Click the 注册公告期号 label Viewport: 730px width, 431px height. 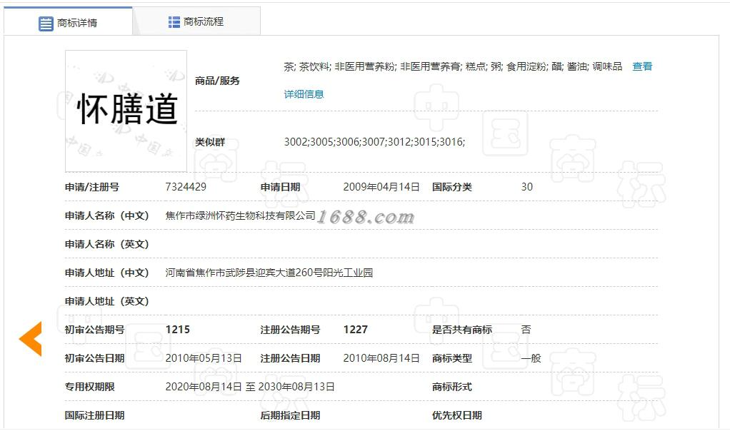[290, 330]
